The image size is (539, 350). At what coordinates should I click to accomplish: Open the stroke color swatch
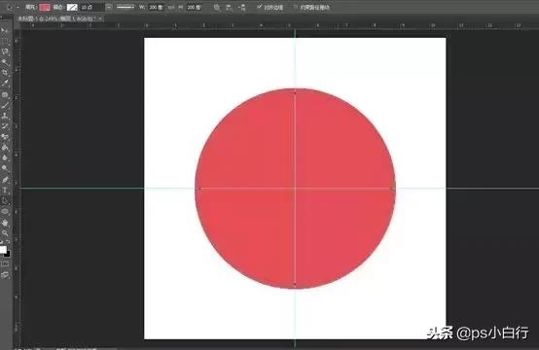coord(72,7)
